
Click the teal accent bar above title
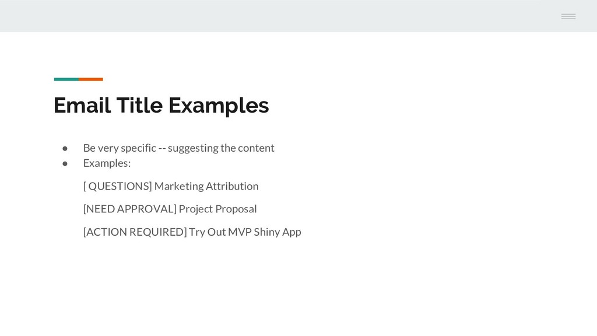pos(66,79)
